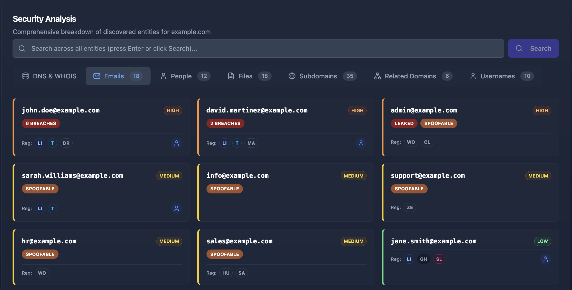Image resolution: width=572 pixels, height=290 pixels.
Task: Click the magnifier icon inside the search bar
Action: click(22, 48)
